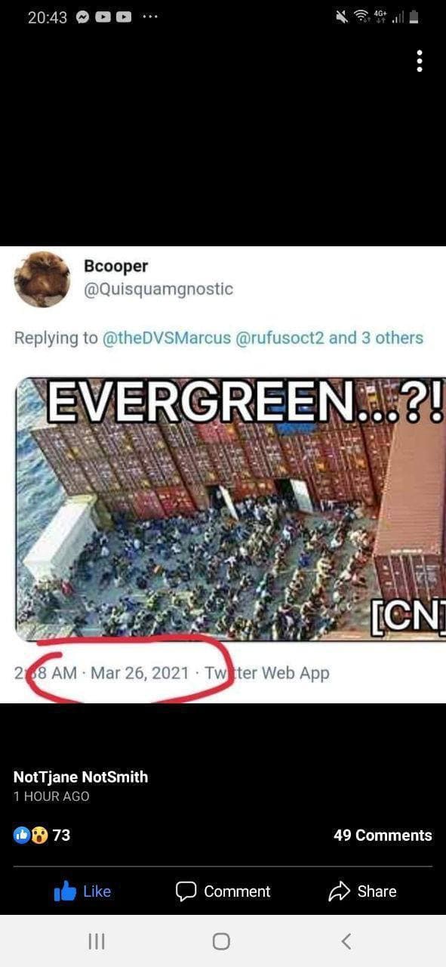Screen dimensions: 446x967
Task: Tap the @Quisquamgnostic handle
Action: coord(158,289)
